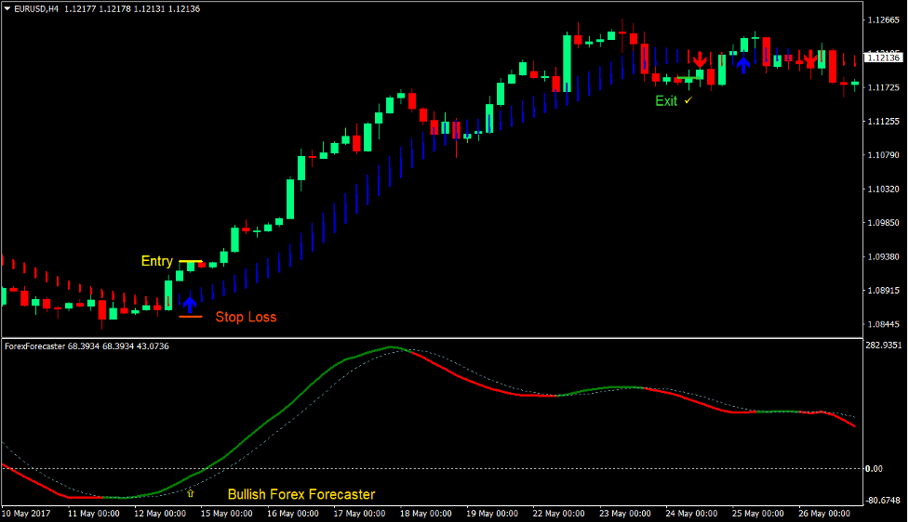Click the 17 May 00:00 date label
This screenshot has width=909, height=522.
[359, 514]
